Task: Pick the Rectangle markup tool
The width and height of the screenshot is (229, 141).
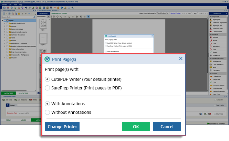Action: coord(218,46)
